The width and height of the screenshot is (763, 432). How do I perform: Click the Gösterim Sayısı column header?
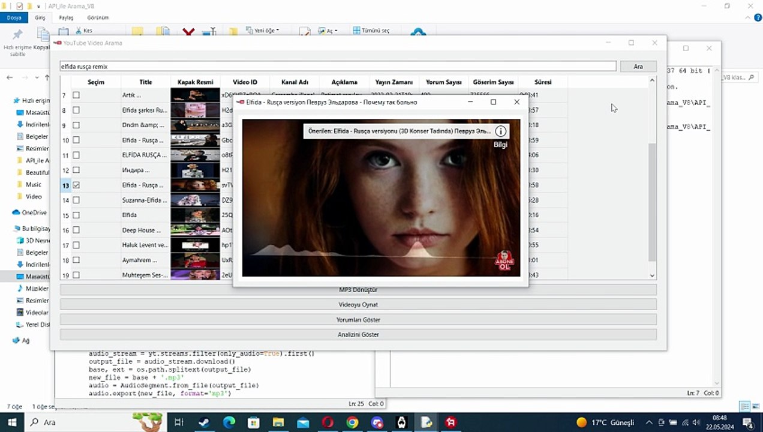(493, 82)
